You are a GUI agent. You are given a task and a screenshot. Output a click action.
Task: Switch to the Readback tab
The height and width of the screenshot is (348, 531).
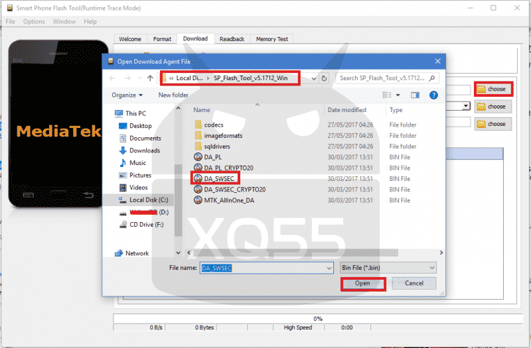click(232, 39)
